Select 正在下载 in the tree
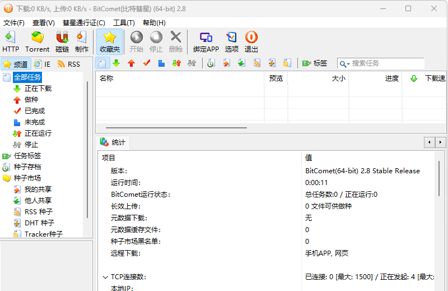 click(38, 89)
